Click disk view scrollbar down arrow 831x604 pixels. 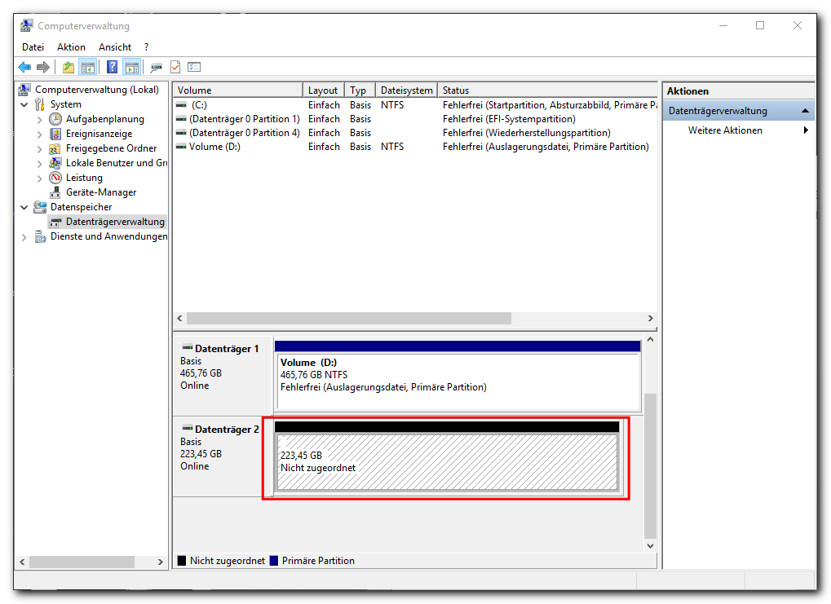click(650, 546)
